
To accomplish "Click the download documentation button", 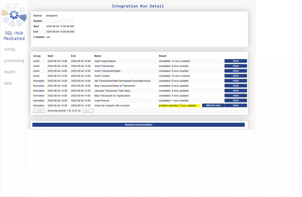I will tap(139, 125).
